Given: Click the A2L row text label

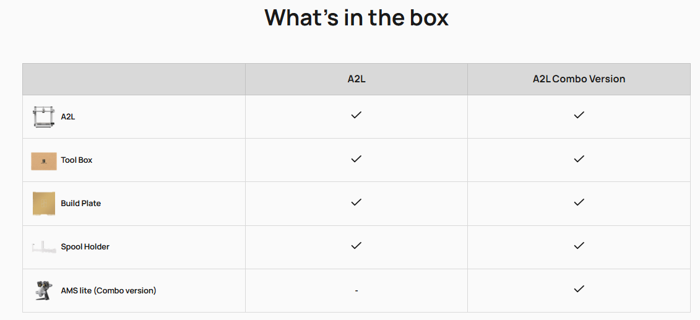Looking at the screenshot, I should (x=68, y=117).
